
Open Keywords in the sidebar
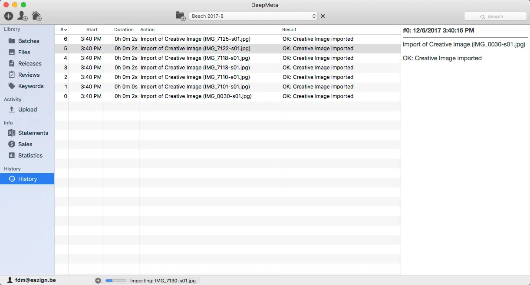pyautogui.click(x=27, y=86)
